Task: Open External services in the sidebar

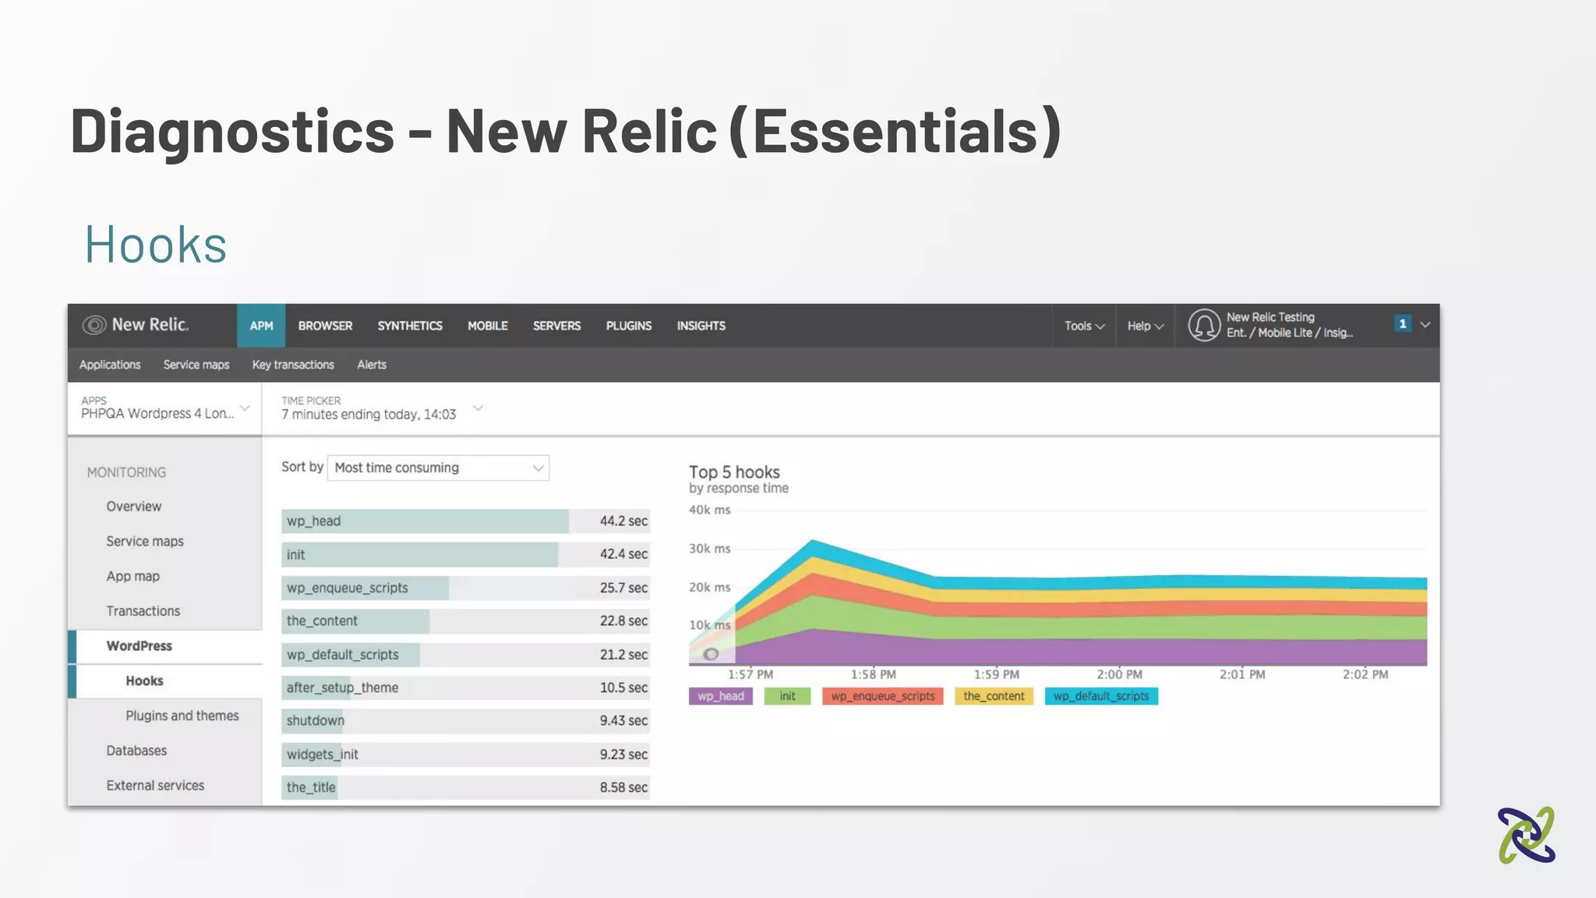Action: pos(155,786)
